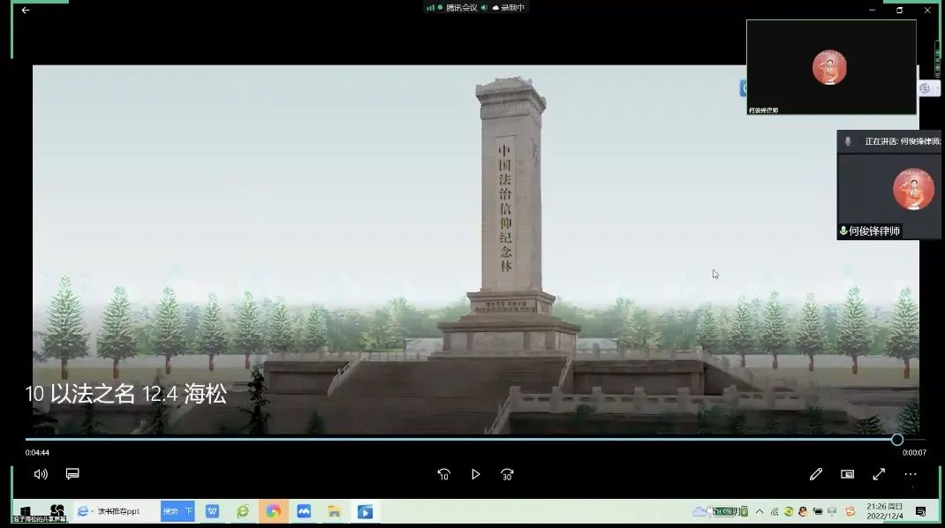Click the microphone icon in the speaking panel
Image resolution: width=945 pixels, height=528 pixels.
[x=848, y=141]
